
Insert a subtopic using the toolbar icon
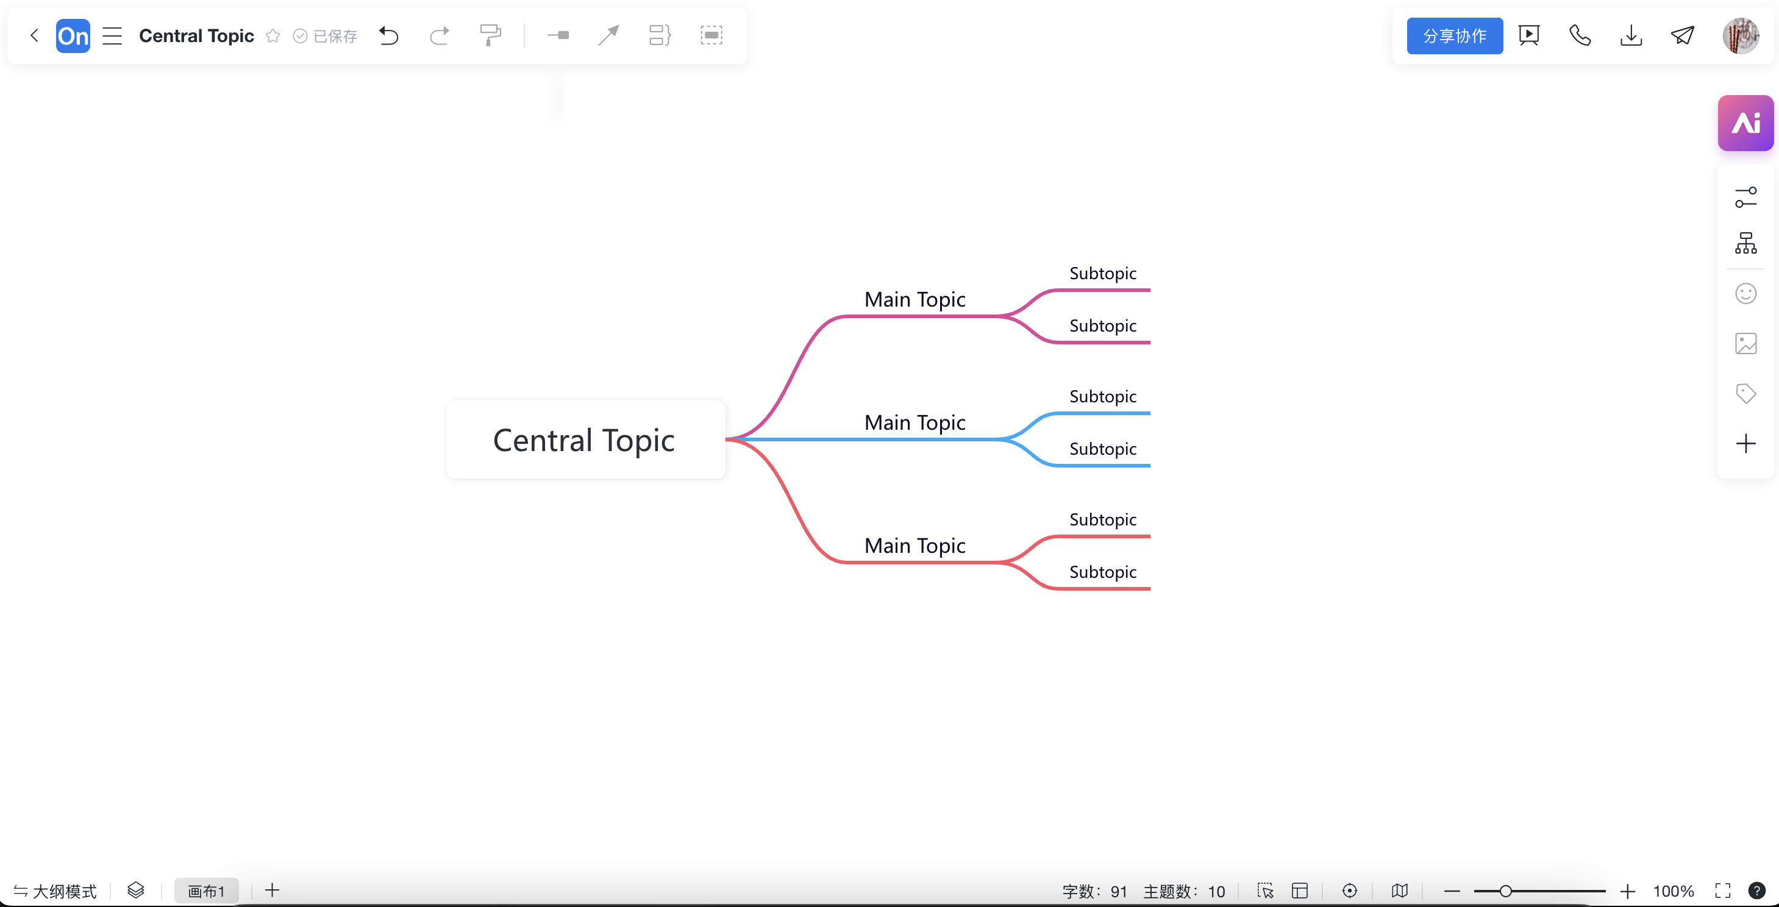pos(558,35)
